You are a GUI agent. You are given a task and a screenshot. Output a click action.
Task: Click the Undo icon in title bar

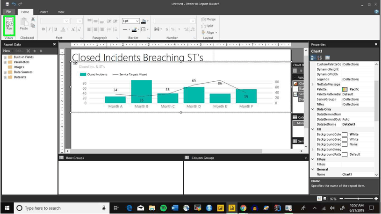pos(14,4)
